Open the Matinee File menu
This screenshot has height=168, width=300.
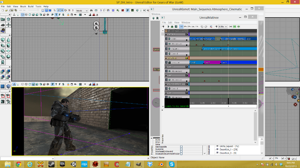(x=164, y=22)
